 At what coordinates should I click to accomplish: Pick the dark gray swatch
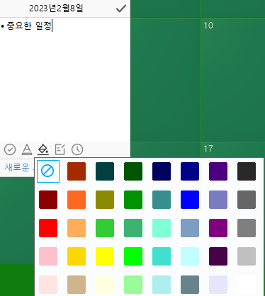click(247, 200)
